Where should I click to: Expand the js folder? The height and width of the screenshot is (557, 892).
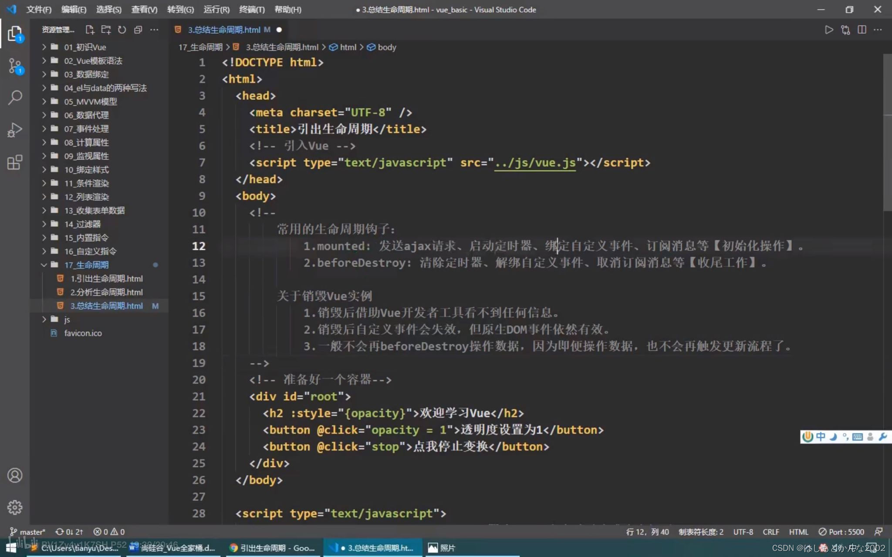(x=67, y=319)
